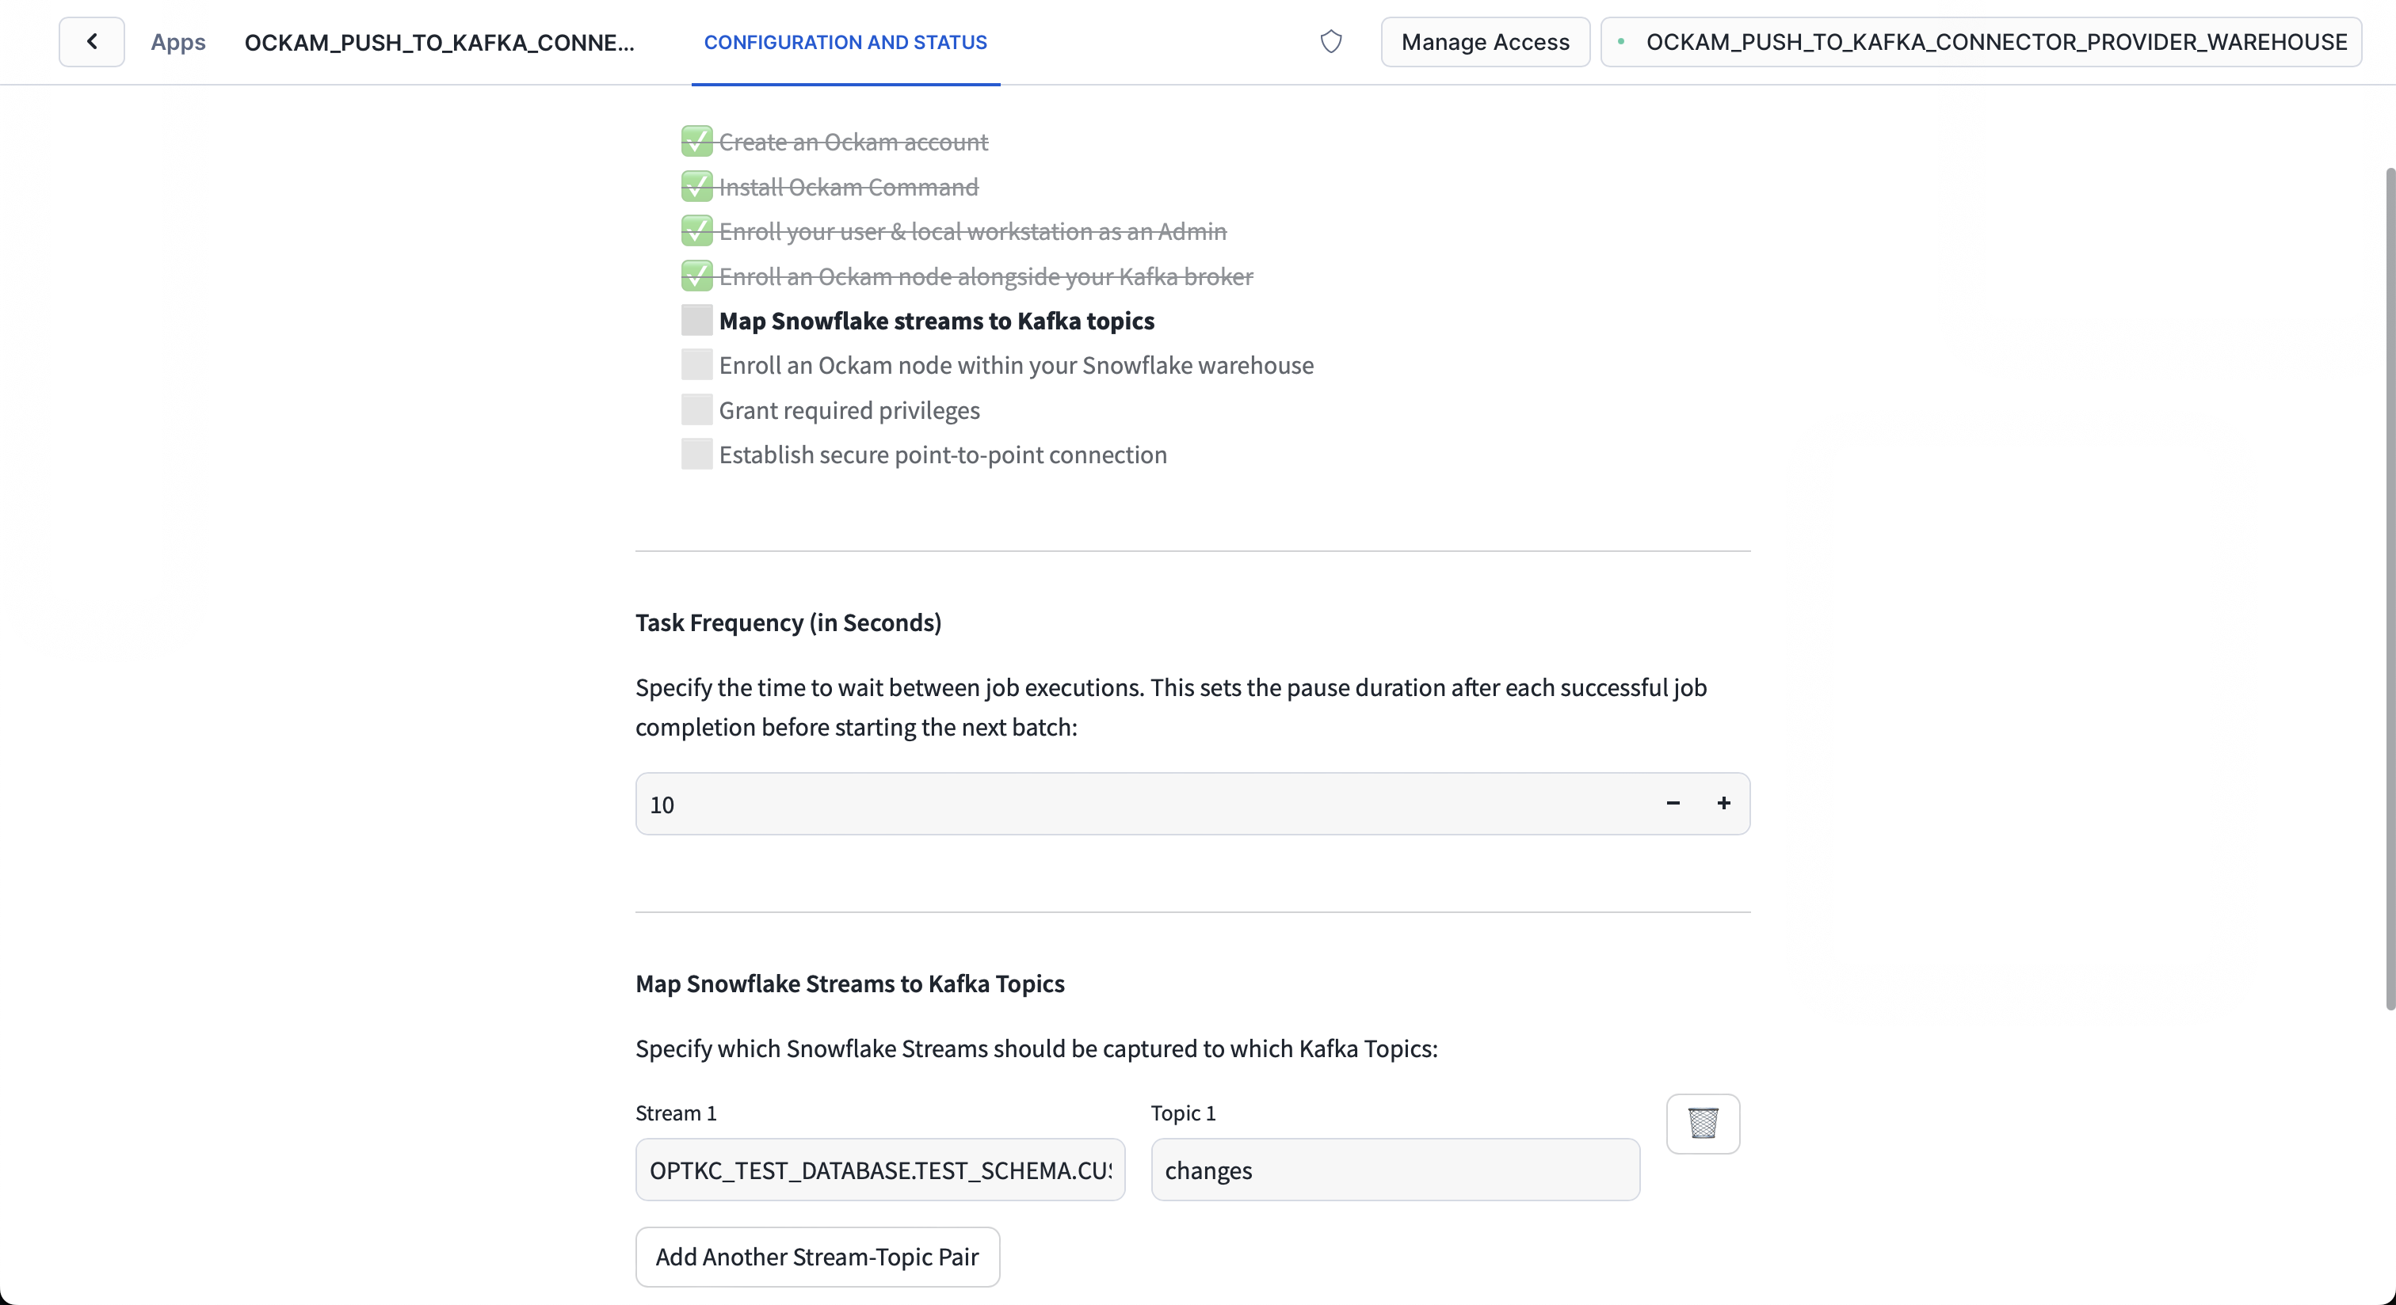Tick Establish secure point-to-point connection checkbox
The height and width of the screenshot is (1305, 2396).
696,455
